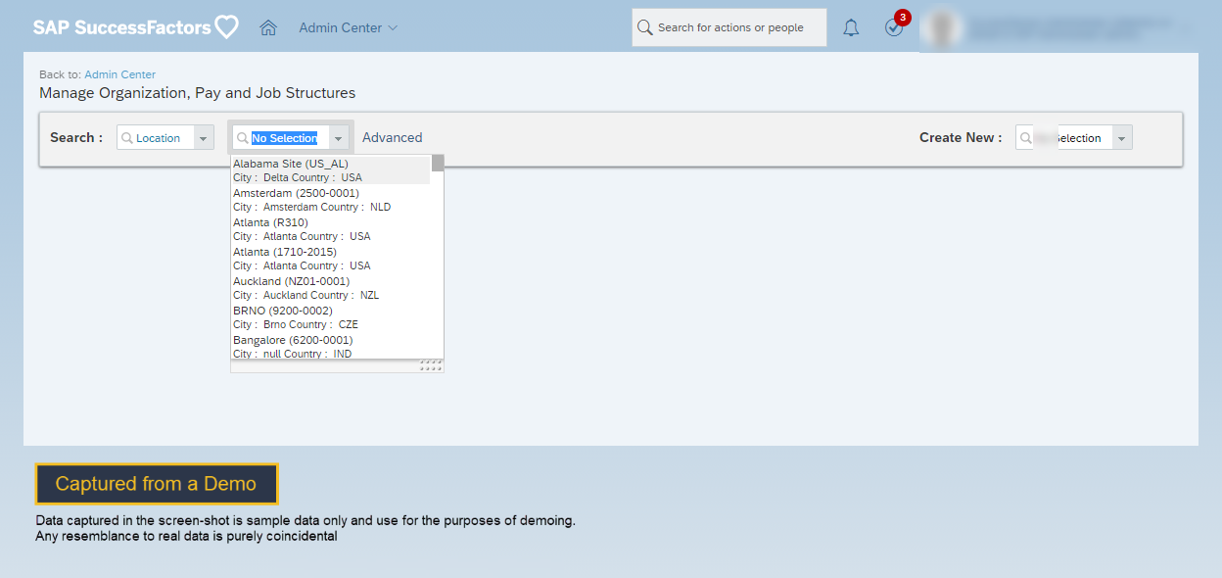Click the City: Brno Country: CZE line
Viewport: 1222px width, 578px height.
click(296, 324)
